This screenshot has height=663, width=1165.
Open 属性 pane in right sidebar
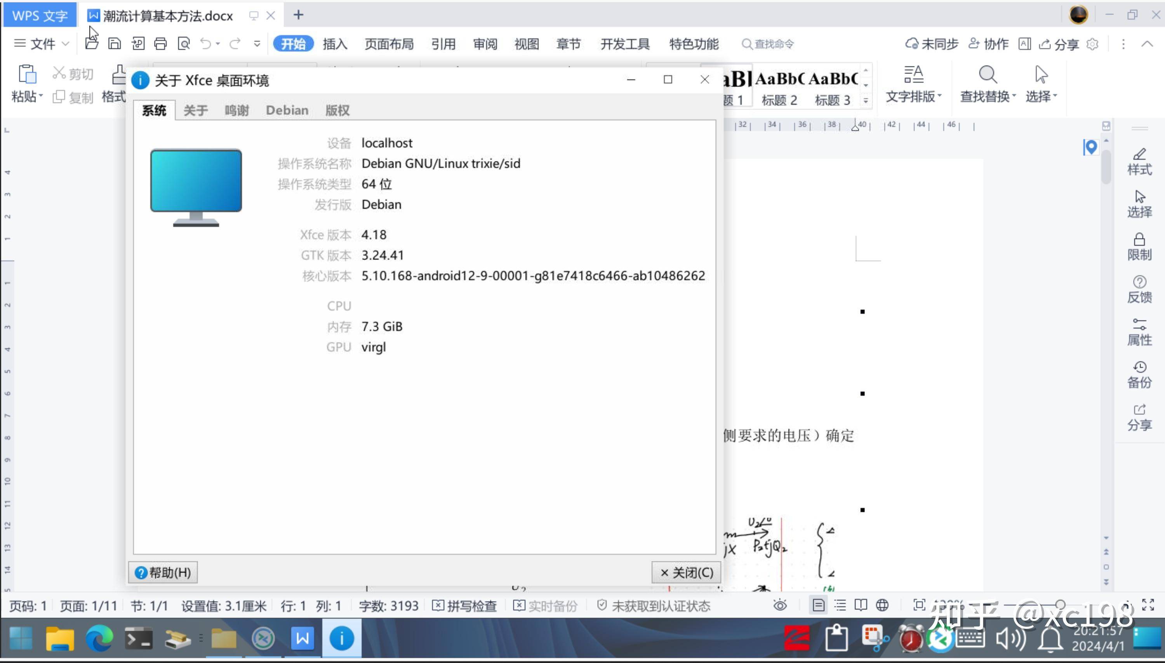point(1139,332)
